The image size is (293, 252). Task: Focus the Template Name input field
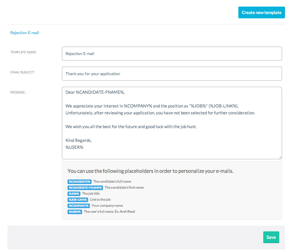(x=172, y=54)
